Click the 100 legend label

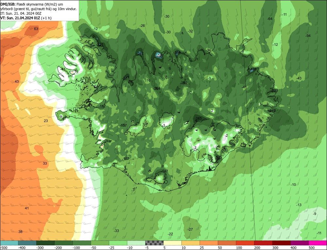click(x=239, y=248)
